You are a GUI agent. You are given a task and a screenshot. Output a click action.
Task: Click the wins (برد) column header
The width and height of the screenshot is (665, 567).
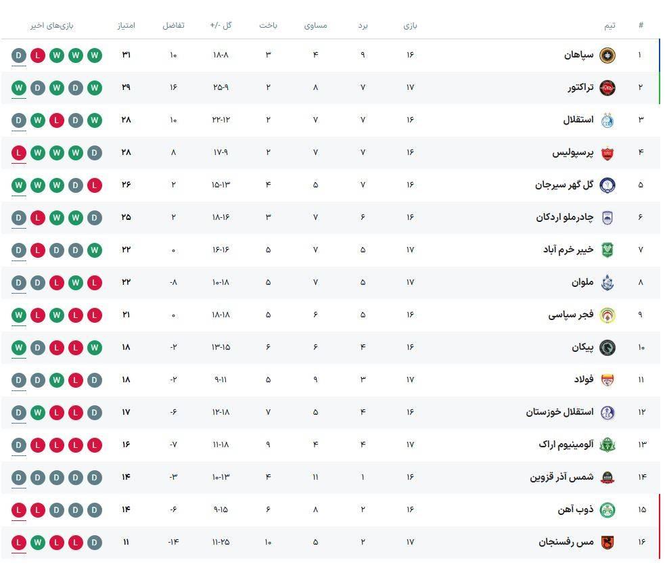click(363, 26)
